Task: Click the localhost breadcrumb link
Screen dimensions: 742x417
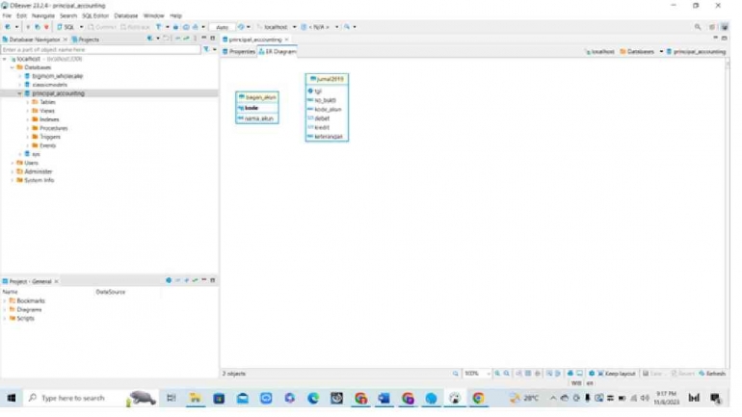Action: click(x=600, y=52)
